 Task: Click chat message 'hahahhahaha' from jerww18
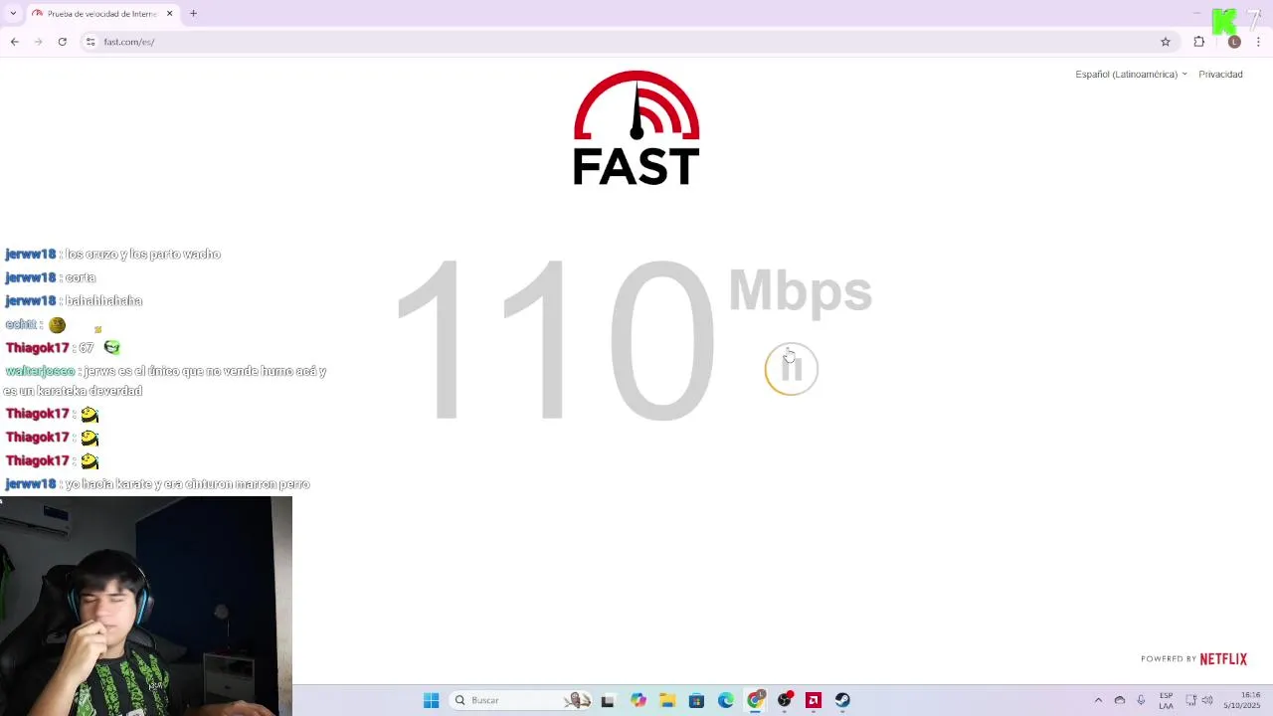pyautogui.click(x=103, y=300)
